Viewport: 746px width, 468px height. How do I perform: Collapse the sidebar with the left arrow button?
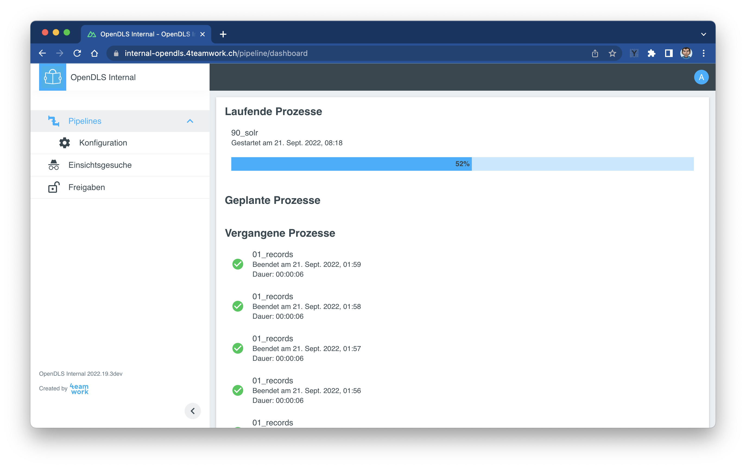click(192, 411)
